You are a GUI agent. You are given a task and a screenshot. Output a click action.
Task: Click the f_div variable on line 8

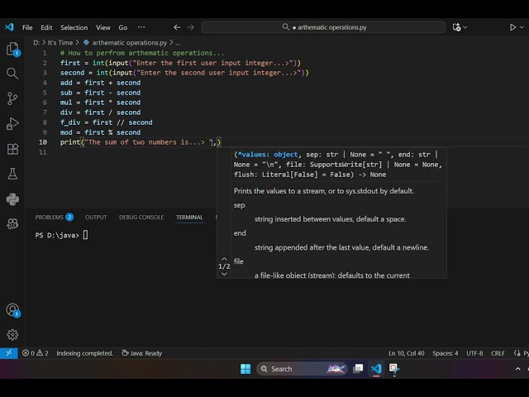70,122
